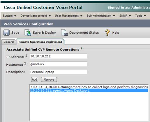Viewport: 150px width, 122px height.
Task: Click the Save label in toolbar
Action: click(15, 33)
